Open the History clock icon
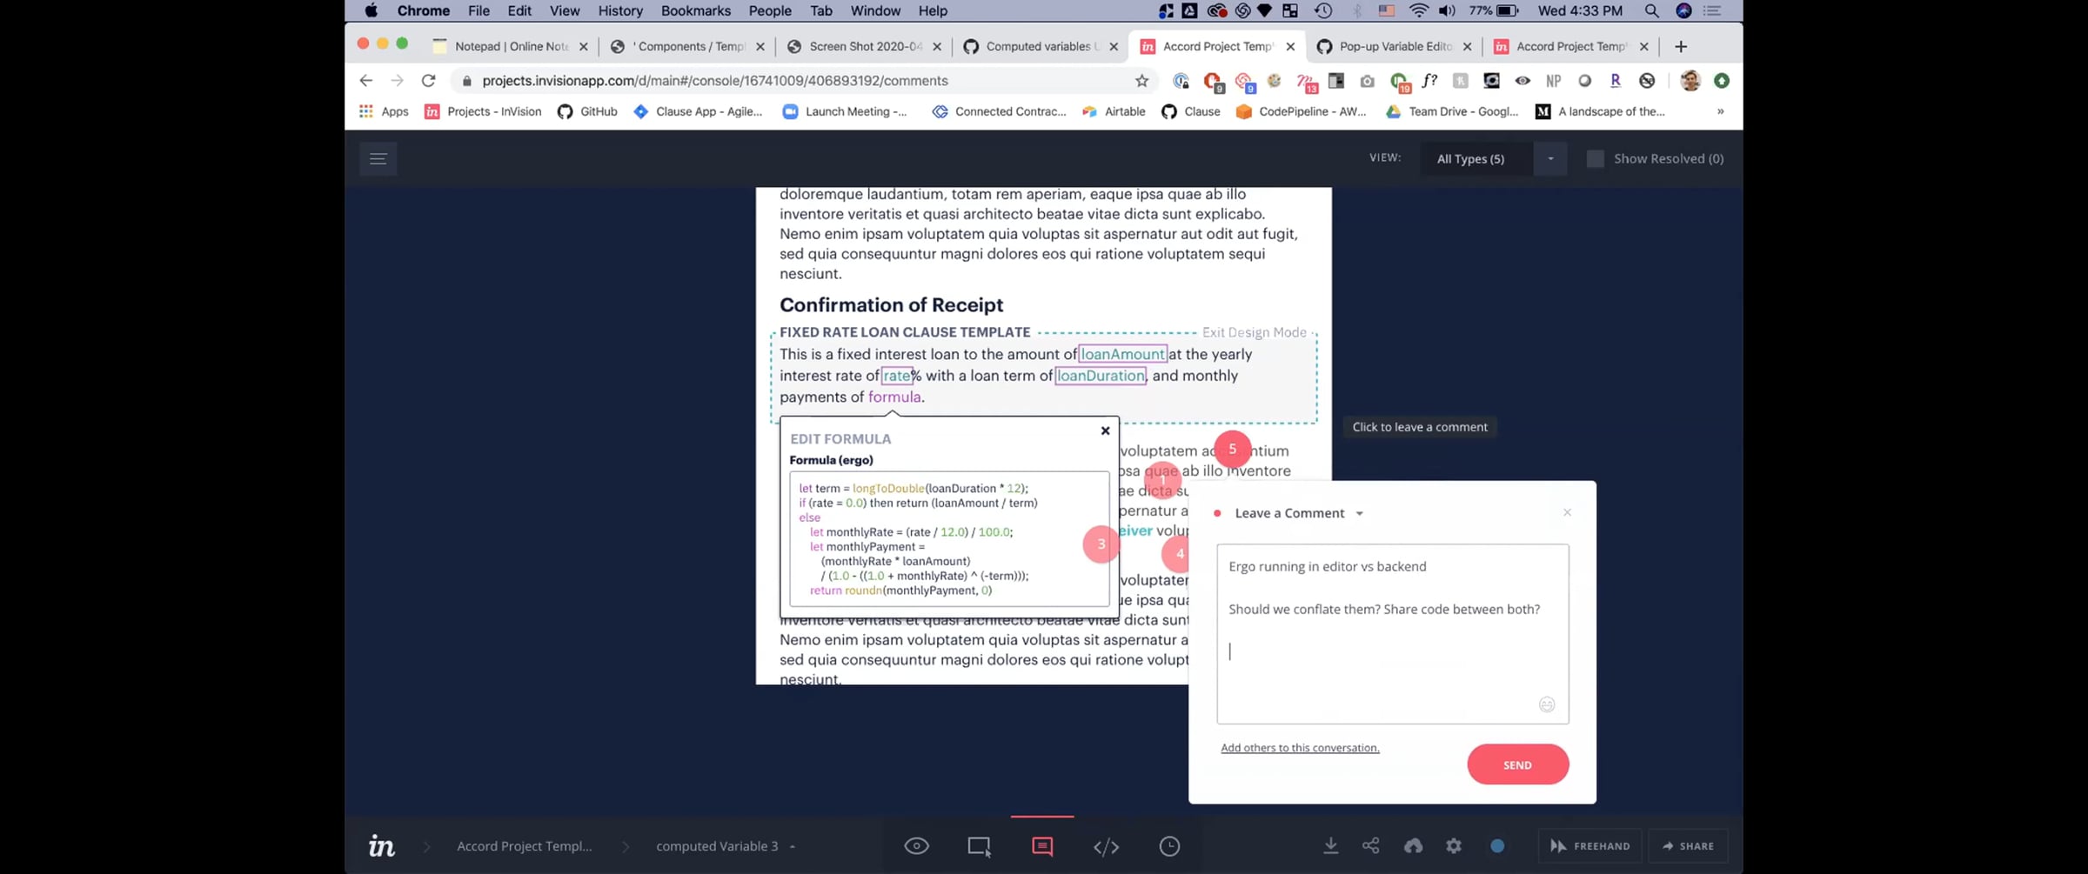The height and width of the screenshot is (874, 2088). tap(1169, 846)
